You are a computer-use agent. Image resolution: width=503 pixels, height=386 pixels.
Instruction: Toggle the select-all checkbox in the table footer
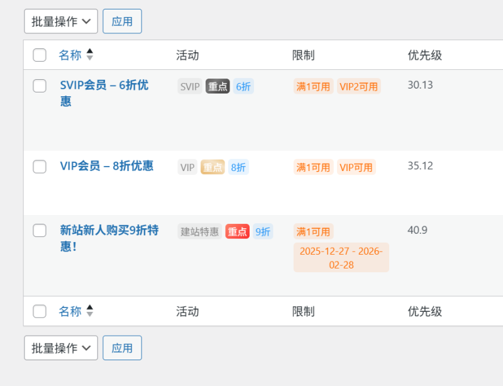[x=40, y=311]
